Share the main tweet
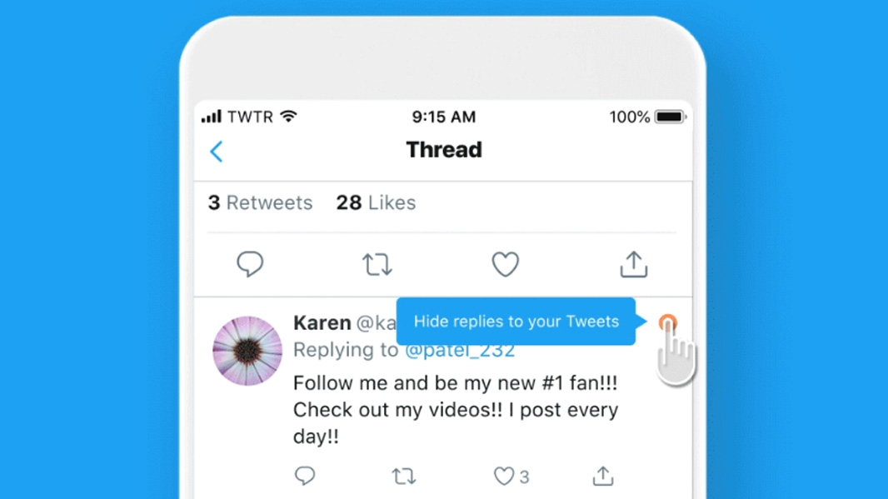888x499 pixels. click(633, 263)
